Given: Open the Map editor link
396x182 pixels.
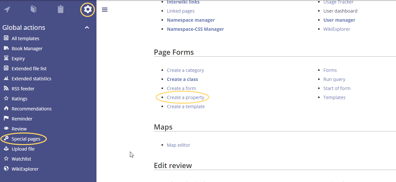Looking at the screenshot, I should click(178, 145).
